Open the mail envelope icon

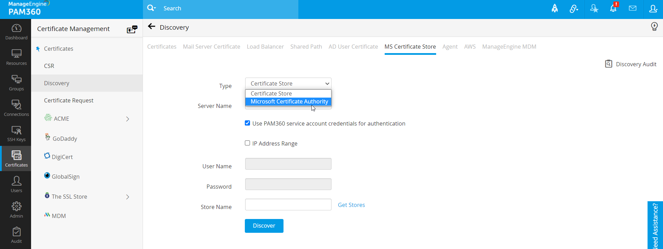(633, 8)
